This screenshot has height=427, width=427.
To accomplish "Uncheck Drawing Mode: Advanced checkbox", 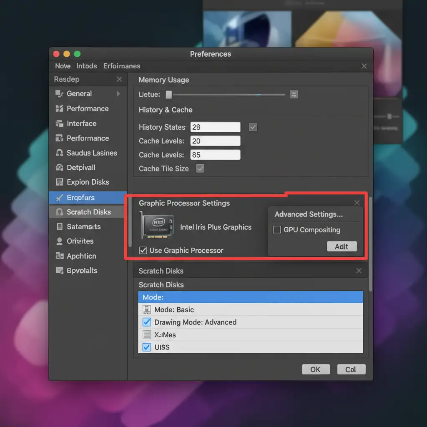I will click(x=146, y=322).
